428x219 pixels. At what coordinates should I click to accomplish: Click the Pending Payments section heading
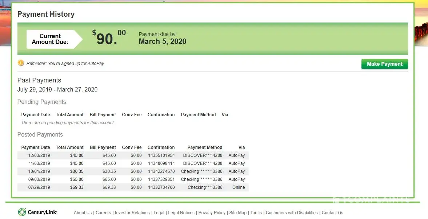(x=41, y=102)
